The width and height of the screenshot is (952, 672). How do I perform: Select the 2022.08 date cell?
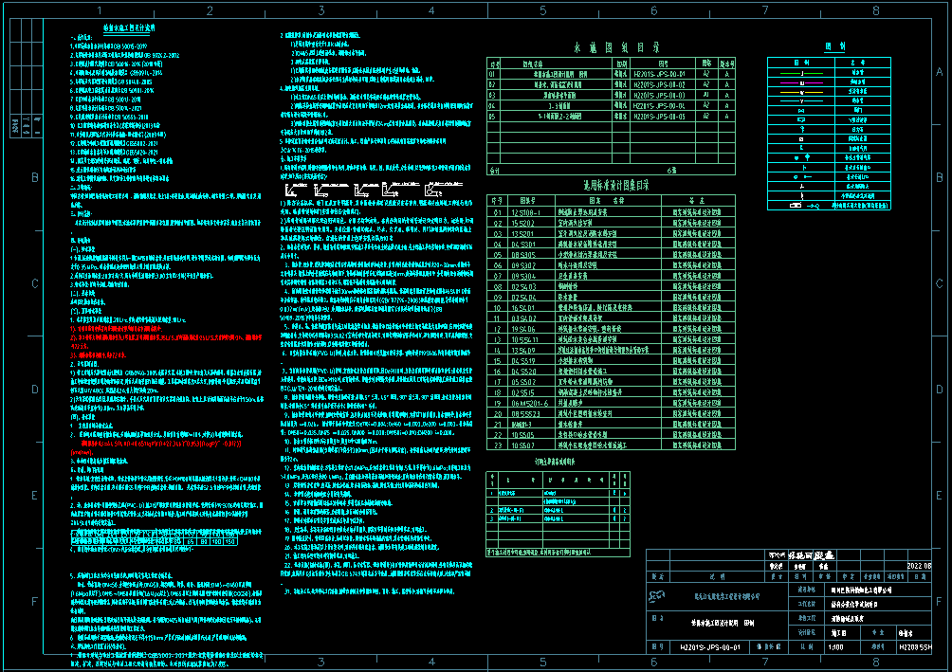pos(919,565)
